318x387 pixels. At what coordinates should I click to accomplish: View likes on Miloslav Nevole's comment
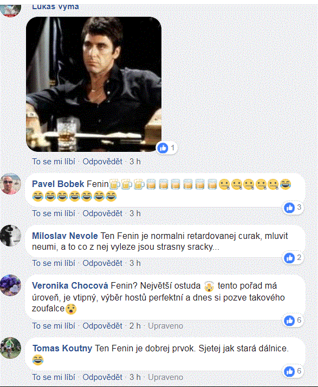tap(293, 258)
